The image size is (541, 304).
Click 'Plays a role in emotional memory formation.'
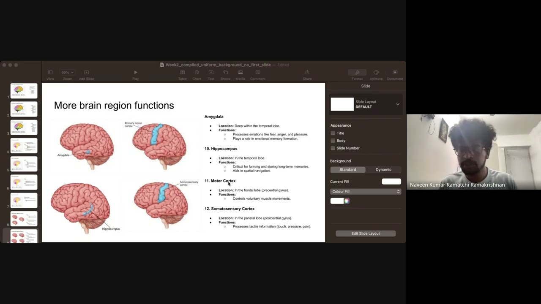[265, 138]
